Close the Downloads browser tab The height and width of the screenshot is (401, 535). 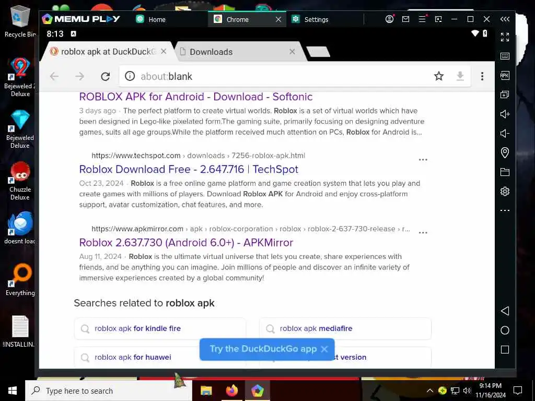[292, 52]
